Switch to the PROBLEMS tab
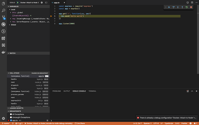This screenshot has height=125, width=199. pyautogui.click(x=57, y=91)
